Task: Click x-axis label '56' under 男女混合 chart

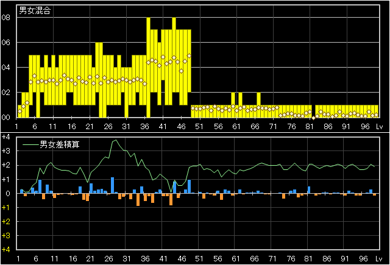Action: pyautogui.click(x=218, y=127)
